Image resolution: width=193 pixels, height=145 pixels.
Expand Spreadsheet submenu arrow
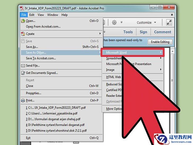tap(161, 58)
